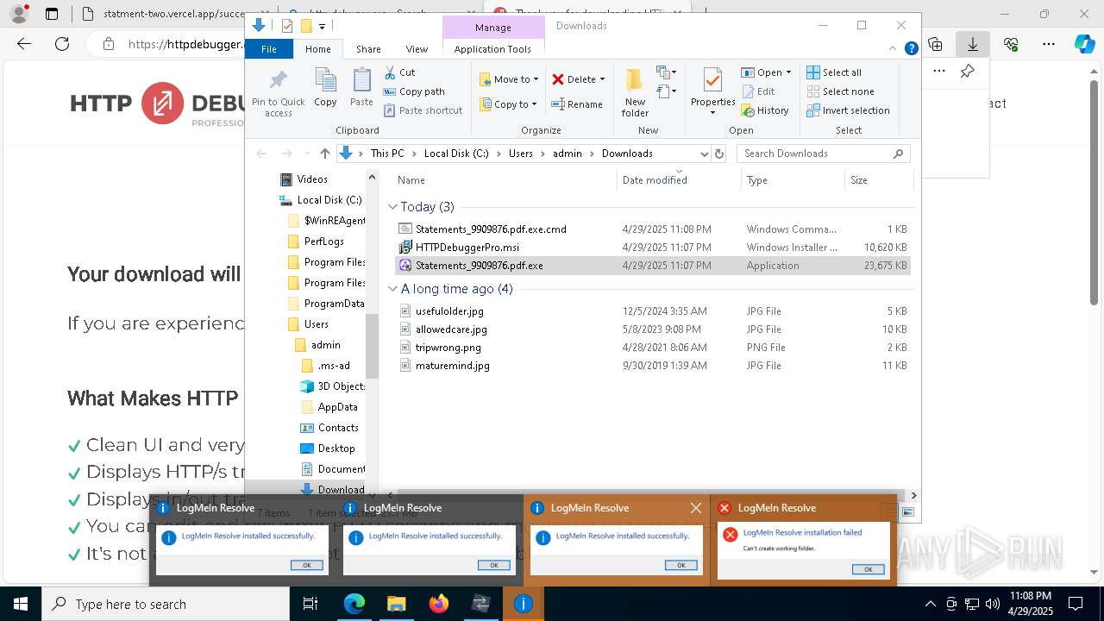This screenshot has height=621, width=1104.
Task: Collapse the A long time ago group
Action: [392, 289]
